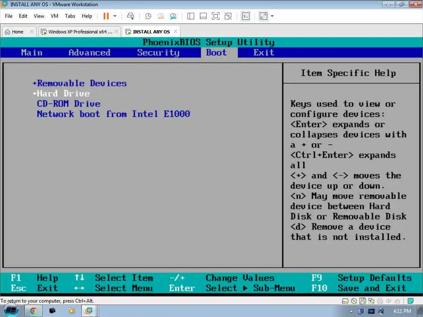Screen dimensions: 423x317
Task: Click the floppy device status icon
Action: pos(363,301)
